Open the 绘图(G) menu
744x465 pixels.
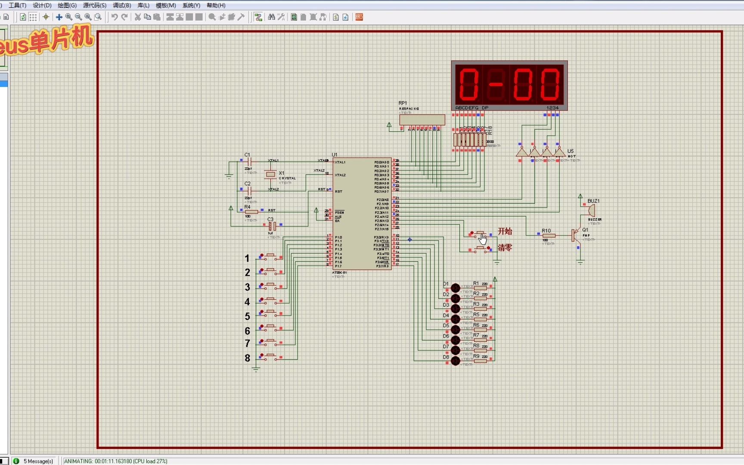[67, 5]
